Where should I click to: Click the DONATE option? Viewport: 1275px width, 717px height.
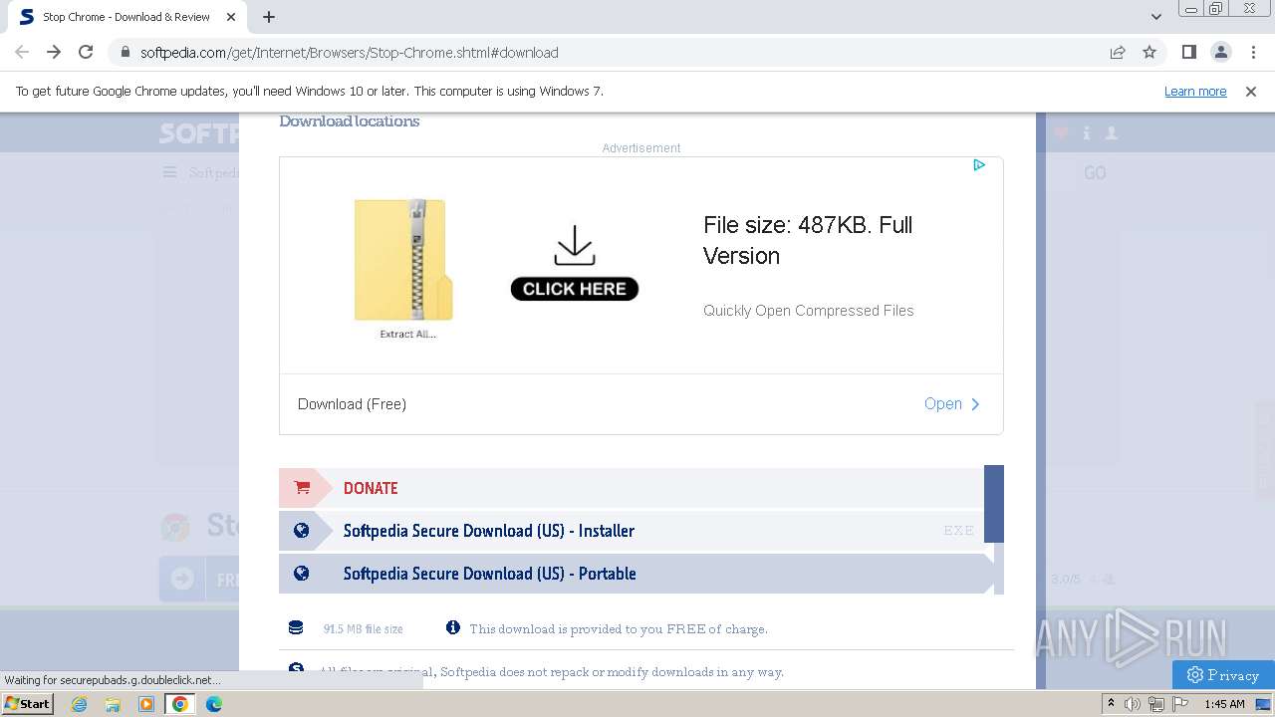[632, 487]
